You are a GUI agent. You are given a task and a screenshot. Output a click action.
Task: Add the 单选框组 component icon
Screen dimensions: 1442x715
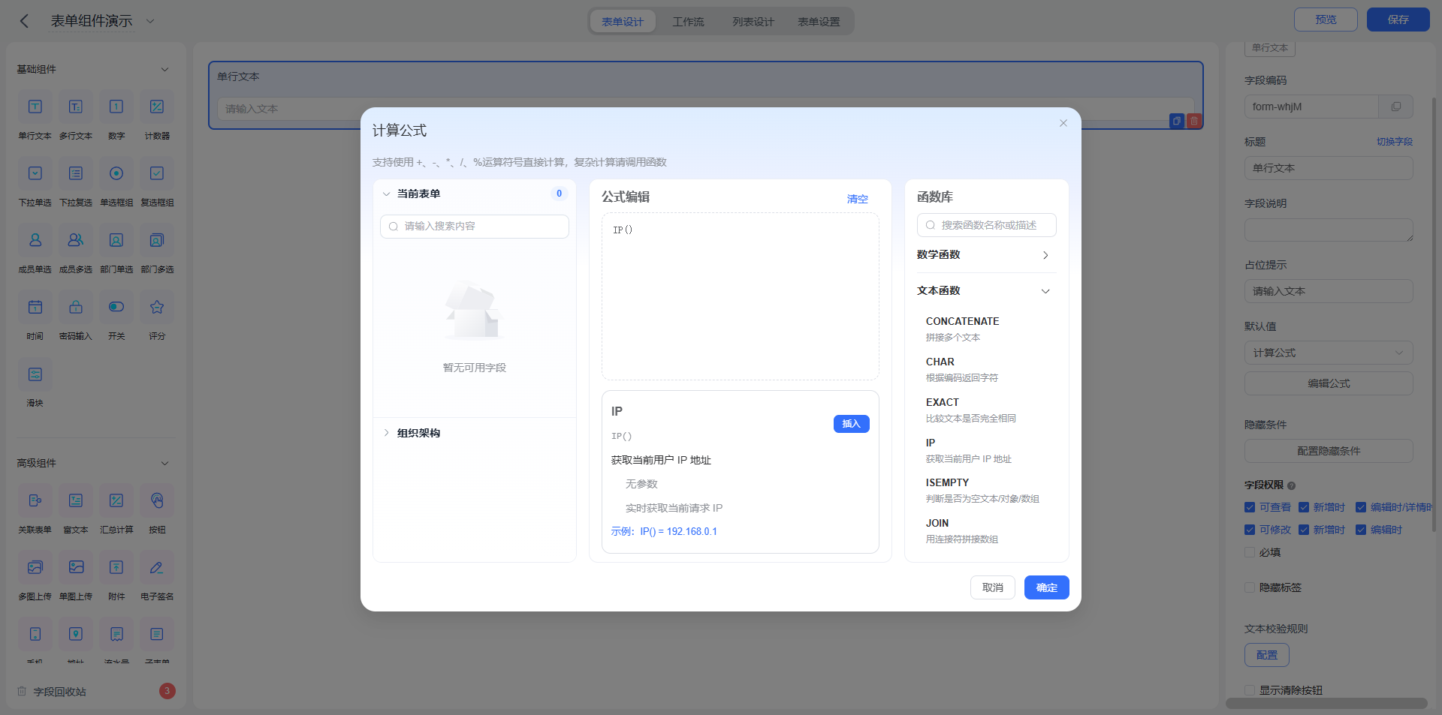116,173
